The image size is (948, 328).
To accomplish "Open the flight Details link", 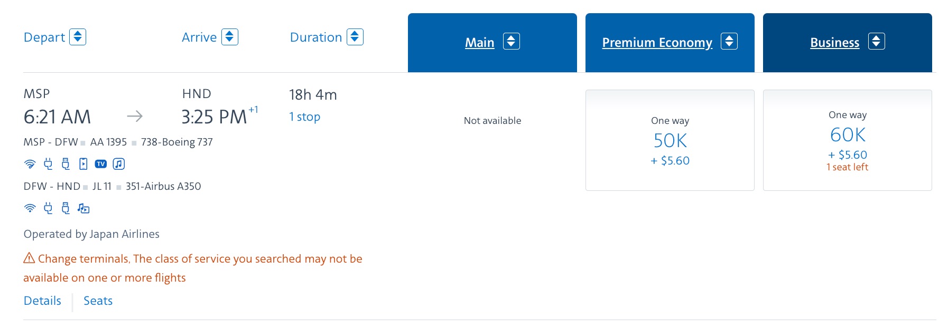I will (x=42, y=301).
